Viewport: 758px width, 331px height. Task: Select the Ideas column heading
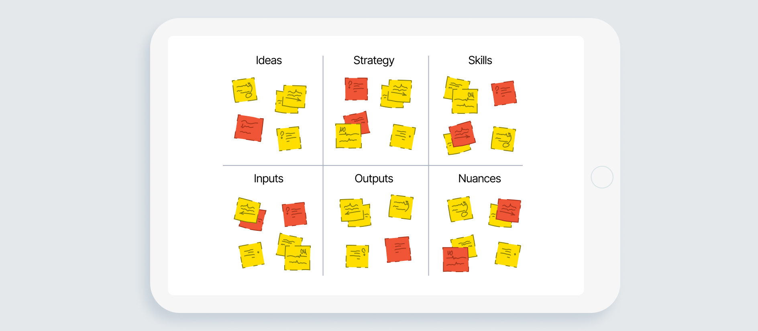[x=269, y=61]
